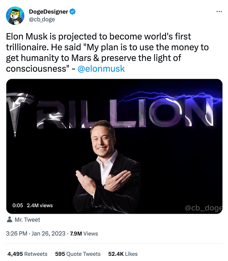Click the blue verified badge
This screenshot has height=261, width=228.
(x=72, y=12)
